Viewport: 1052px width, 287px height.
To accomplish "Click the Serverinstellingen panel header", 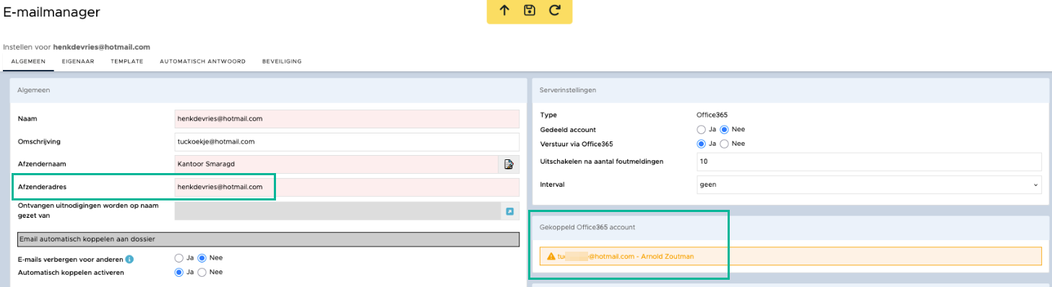I will (x=790, y=89).
